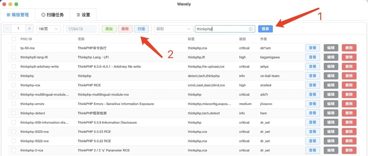Minimize the Wavely window with yellow button

pyautogui.click(x=10, y=4)
